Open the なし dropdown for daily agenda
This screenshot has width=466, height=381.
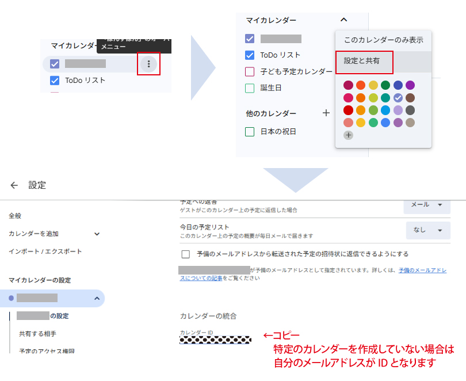(428, 230)
